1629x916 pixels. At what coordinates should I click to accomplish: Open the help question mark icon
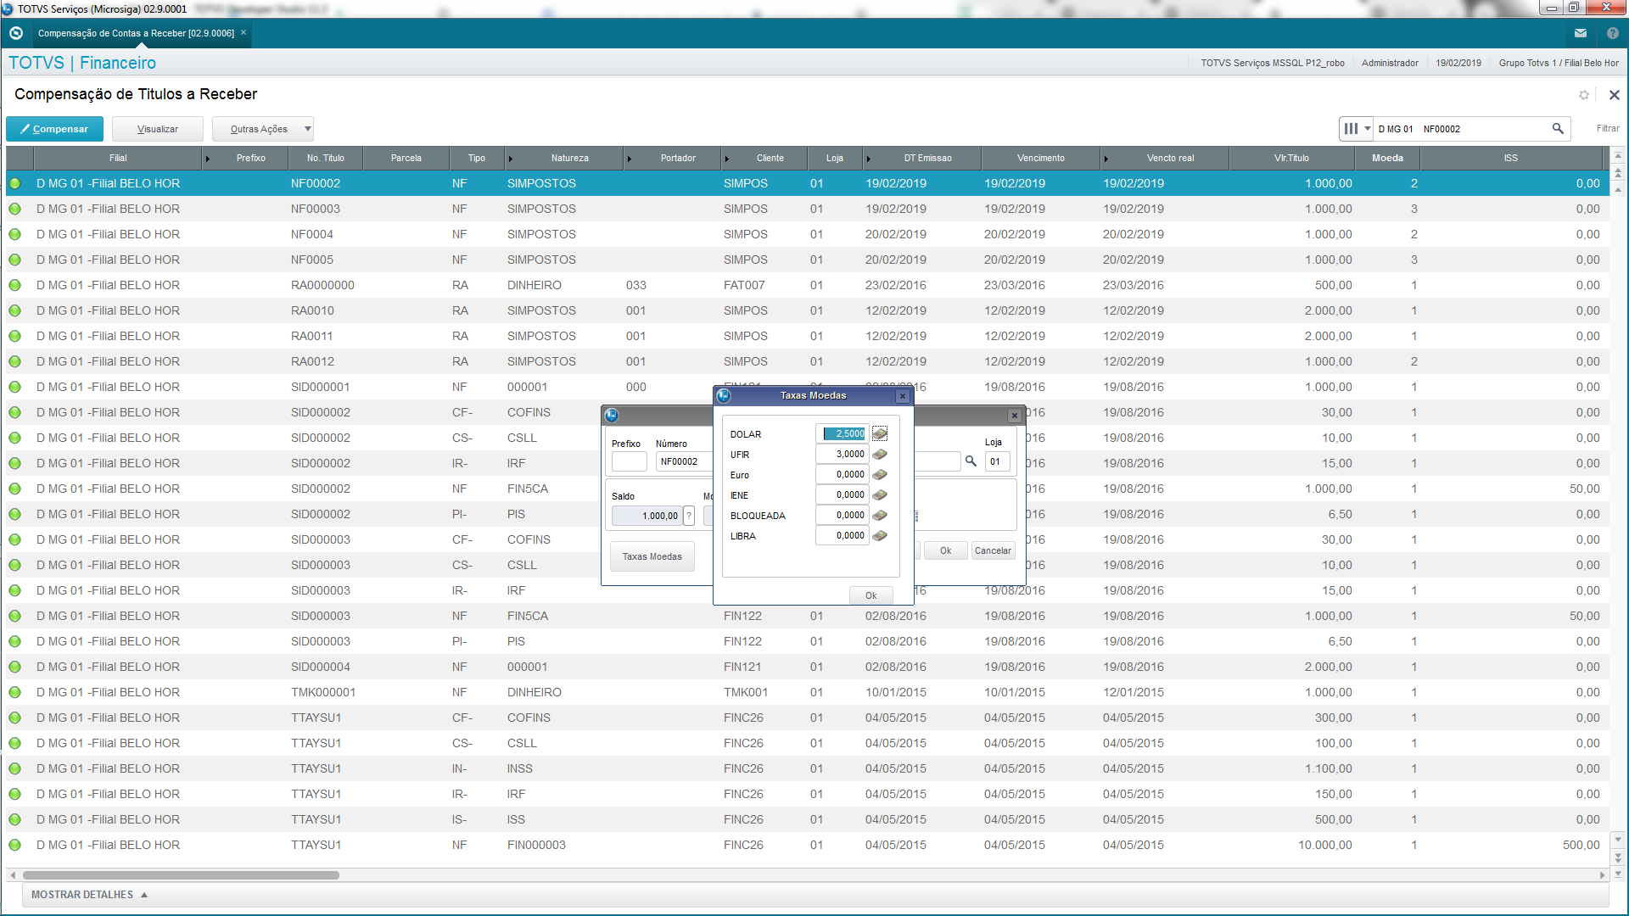pos(1612,33)
